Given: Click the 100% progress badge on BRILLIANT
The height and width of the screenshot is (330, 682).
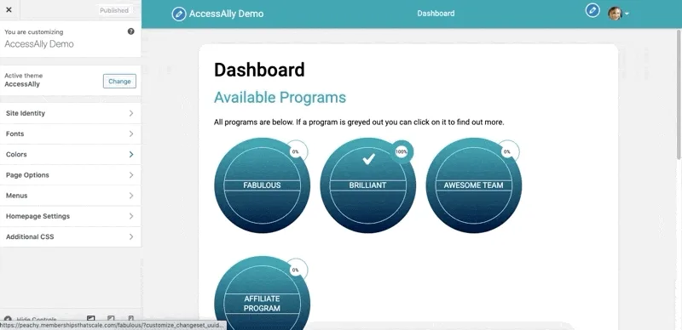Looking at the screenshot, I should [x=401, y=152].
